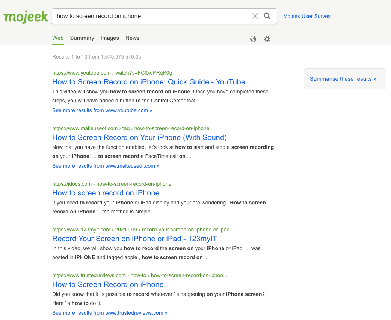Open Trusted Reviews result title
This screenshot has height=320, width=391.
(108, 285)
